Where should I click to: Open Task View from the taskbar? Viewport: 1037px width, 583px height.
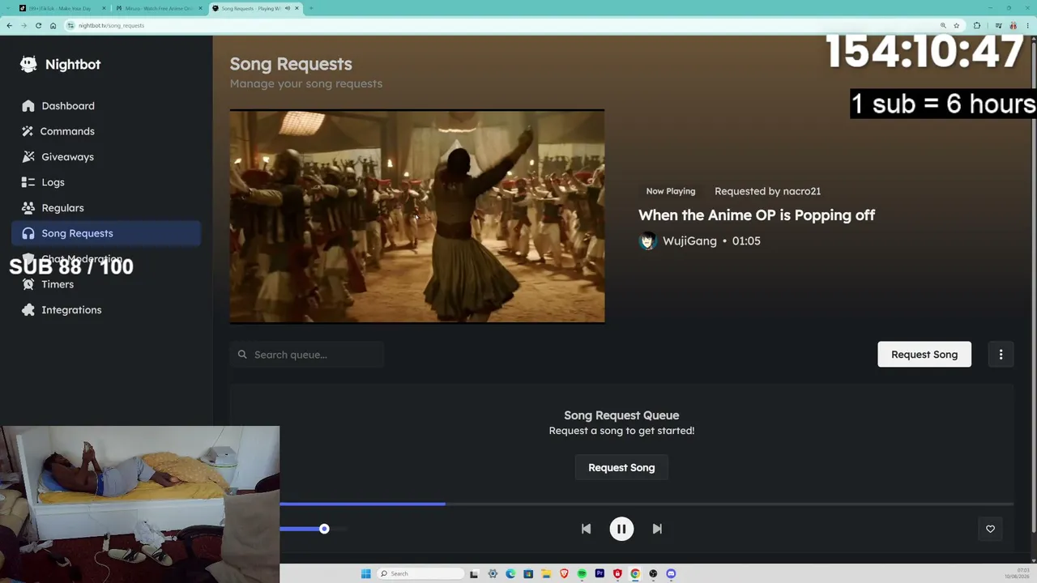(x=474, y=573)
